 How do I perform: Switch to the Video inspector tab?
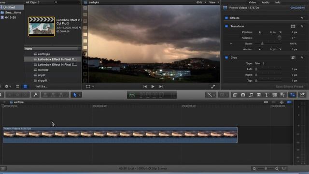(252, 2)
